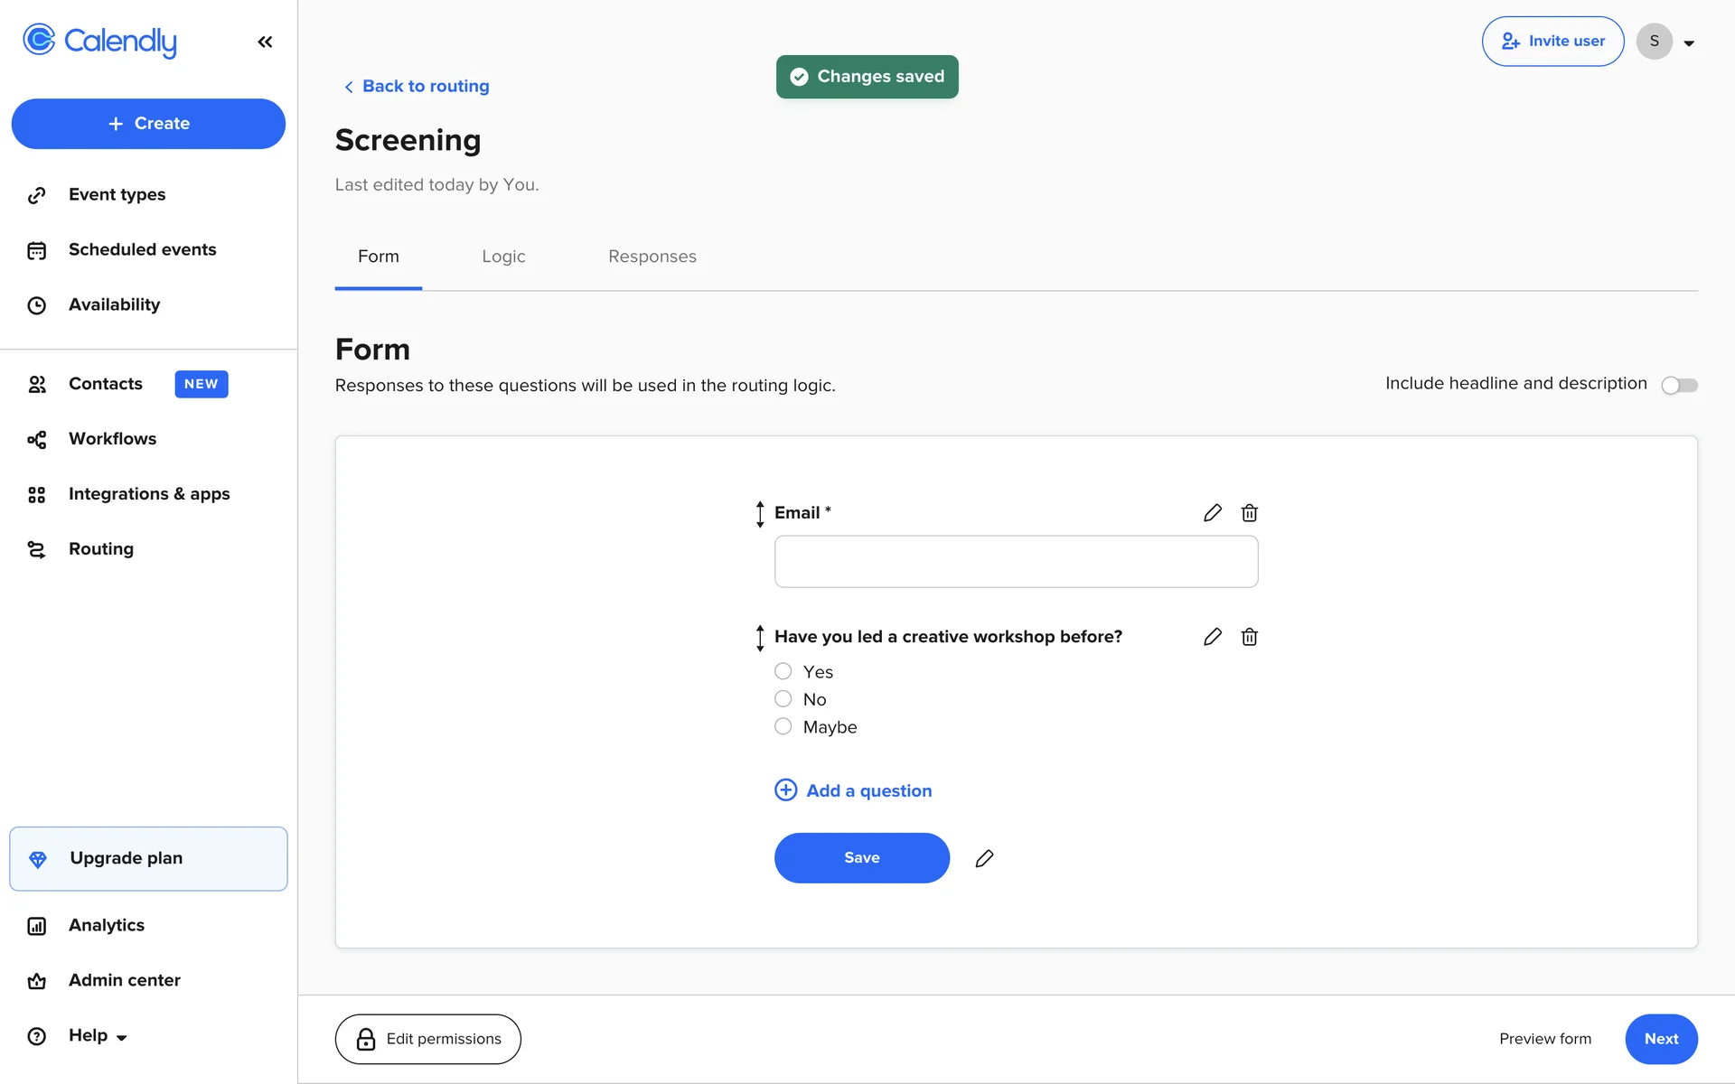Image resolution: width=1735 pixels, height=1084 pixels.
Task: Click inside the Email input field
Action: tap(1016, 562)
